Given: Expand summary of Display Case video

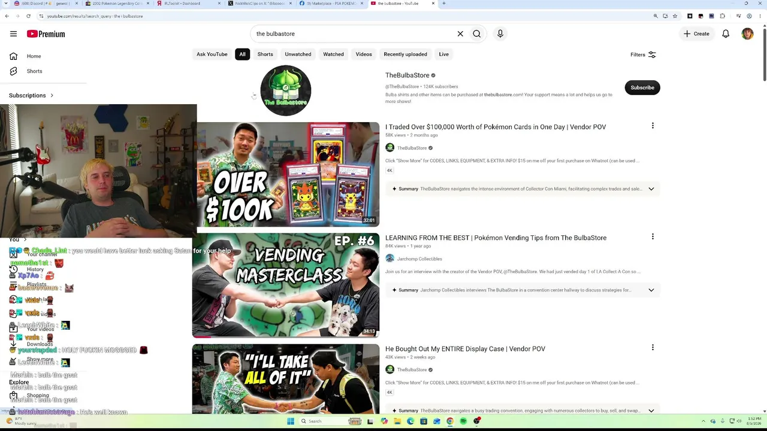Looking at the screenshot, I should click(651, 411).
